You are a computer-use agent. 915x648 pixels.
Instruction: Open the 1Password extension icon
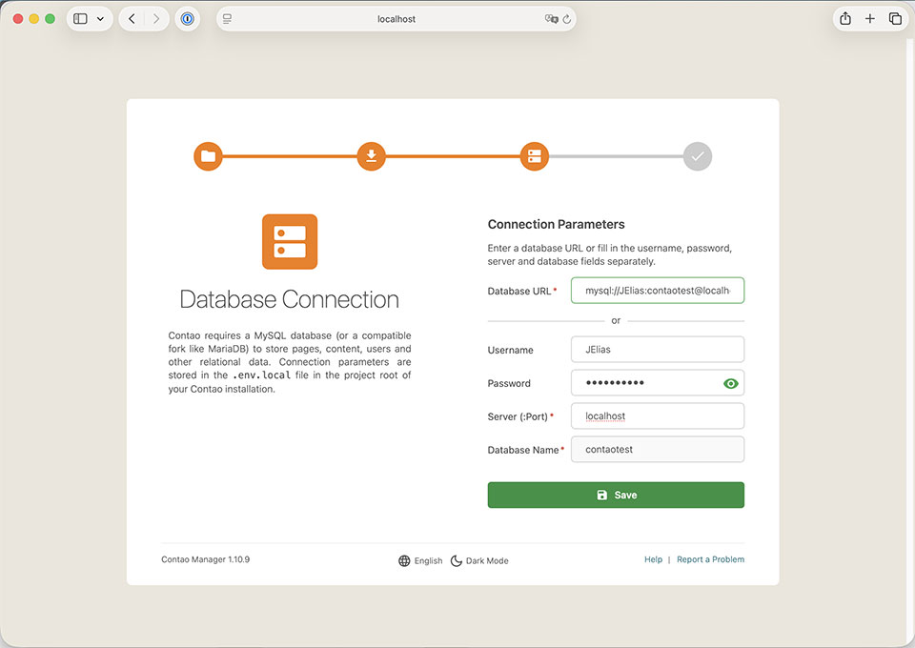pyautogui.click(x=188, y=19)
